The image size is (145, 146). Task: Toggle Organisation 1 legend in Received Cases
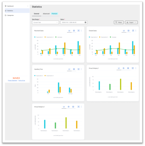(39, 37)
